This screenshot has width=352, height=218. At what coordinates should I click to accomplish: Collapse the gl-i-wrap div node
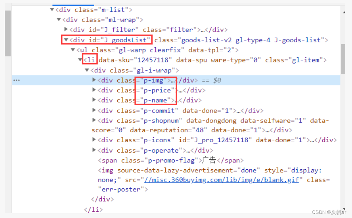point(87,70)
